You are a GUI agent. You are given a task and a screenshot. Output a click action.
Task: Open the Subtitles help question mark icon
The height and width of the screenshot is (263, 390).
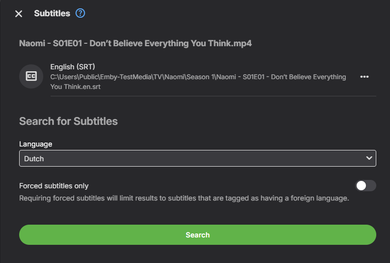click(x=81, y=13)
